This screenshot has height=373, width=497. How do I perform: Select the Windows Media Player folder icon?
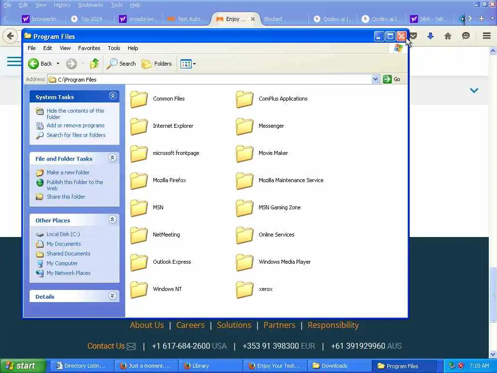point(245,262)
